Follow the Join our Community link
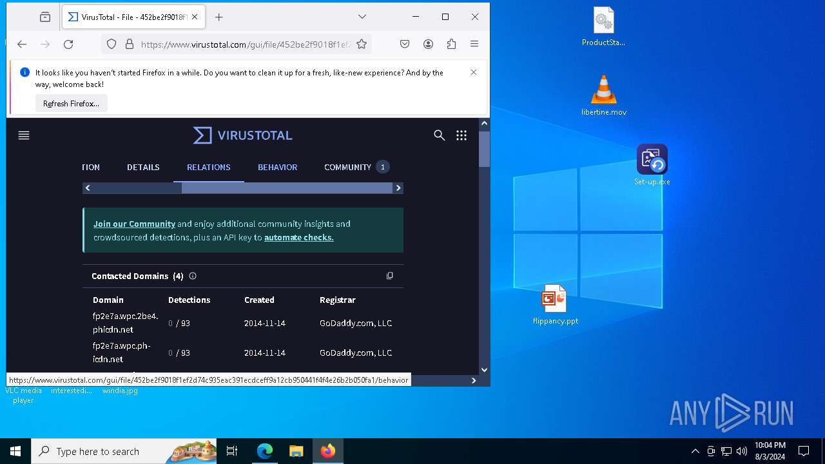The image size is (825, 464). 134,224
